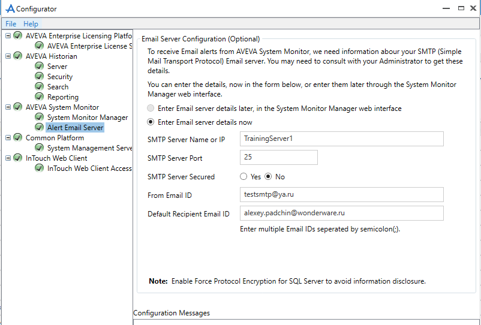Select the Common Platform tree label
The image size is (481, 325).
pyautogui.click(x=55, y=138)
